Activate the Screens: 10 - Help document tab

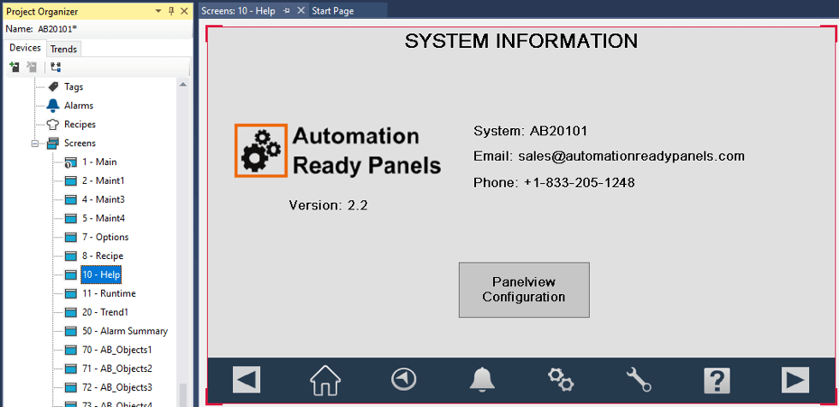coord(238,10)
